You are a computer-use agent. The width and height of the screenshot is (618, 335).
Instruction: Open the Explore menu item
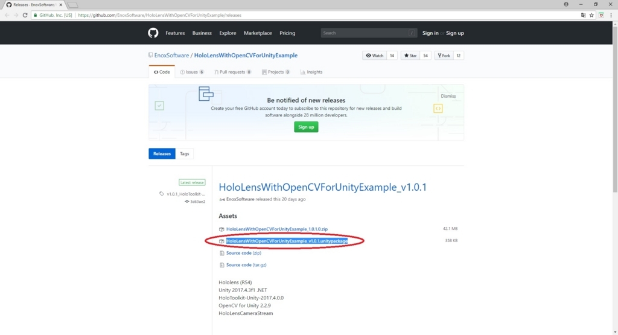point(228,33)
